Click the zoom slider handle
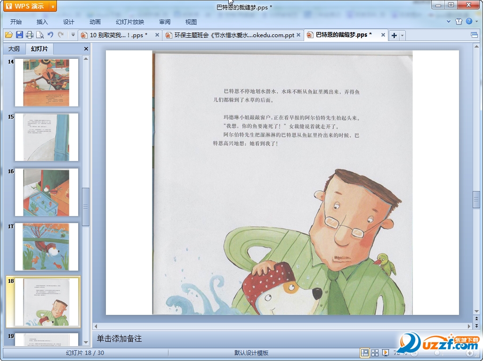This screenshot has height=361, width=483. point(437,353)
